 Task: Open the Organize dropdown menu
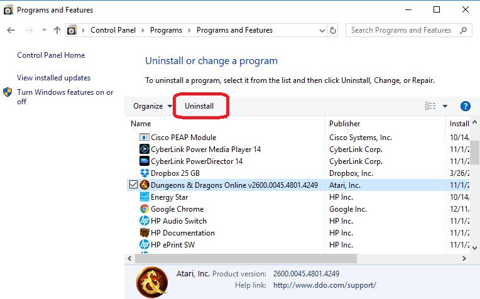[x=153, y=106]
